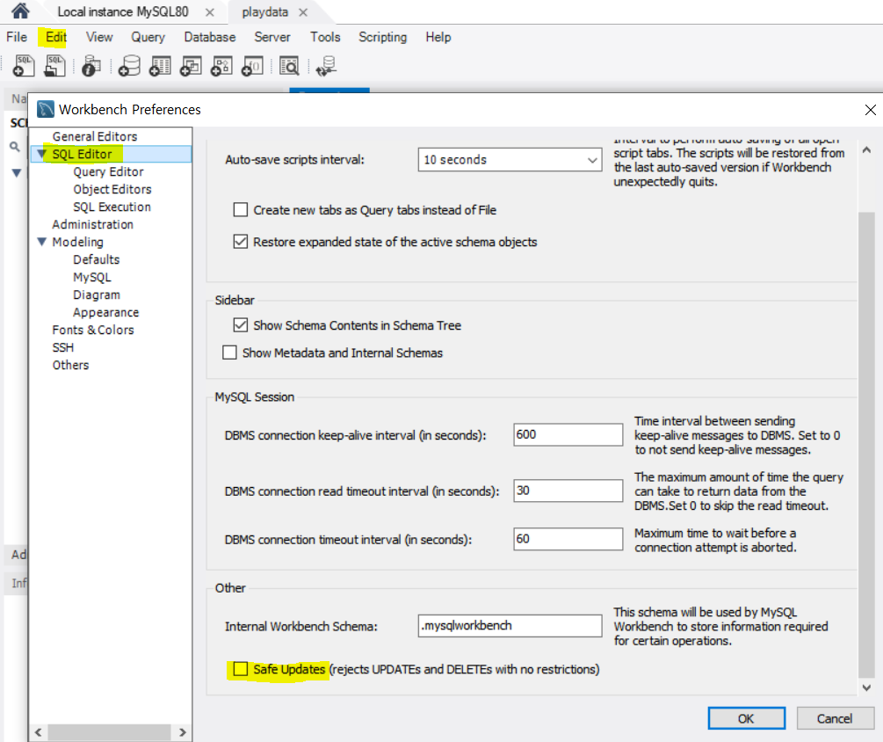Switch to Local instance MySQL80 tab

click(x=123, y=11)
